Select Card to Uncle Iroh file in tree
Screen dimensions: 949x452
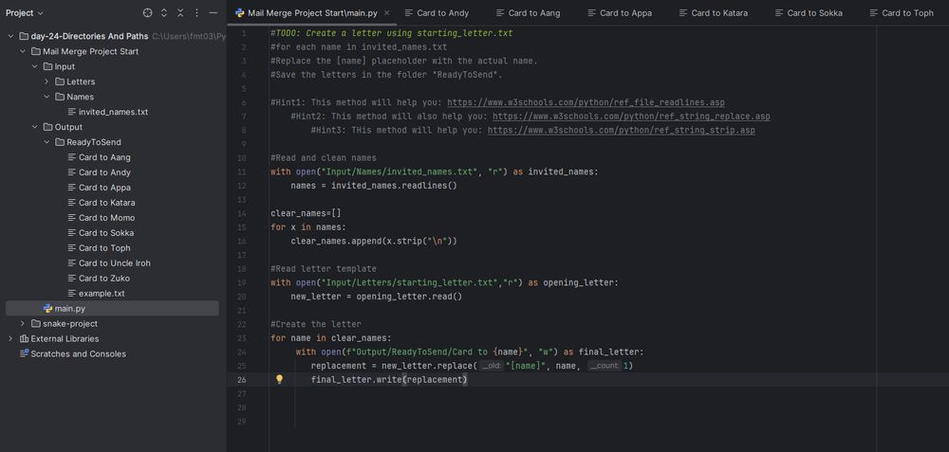coord(115,262)
